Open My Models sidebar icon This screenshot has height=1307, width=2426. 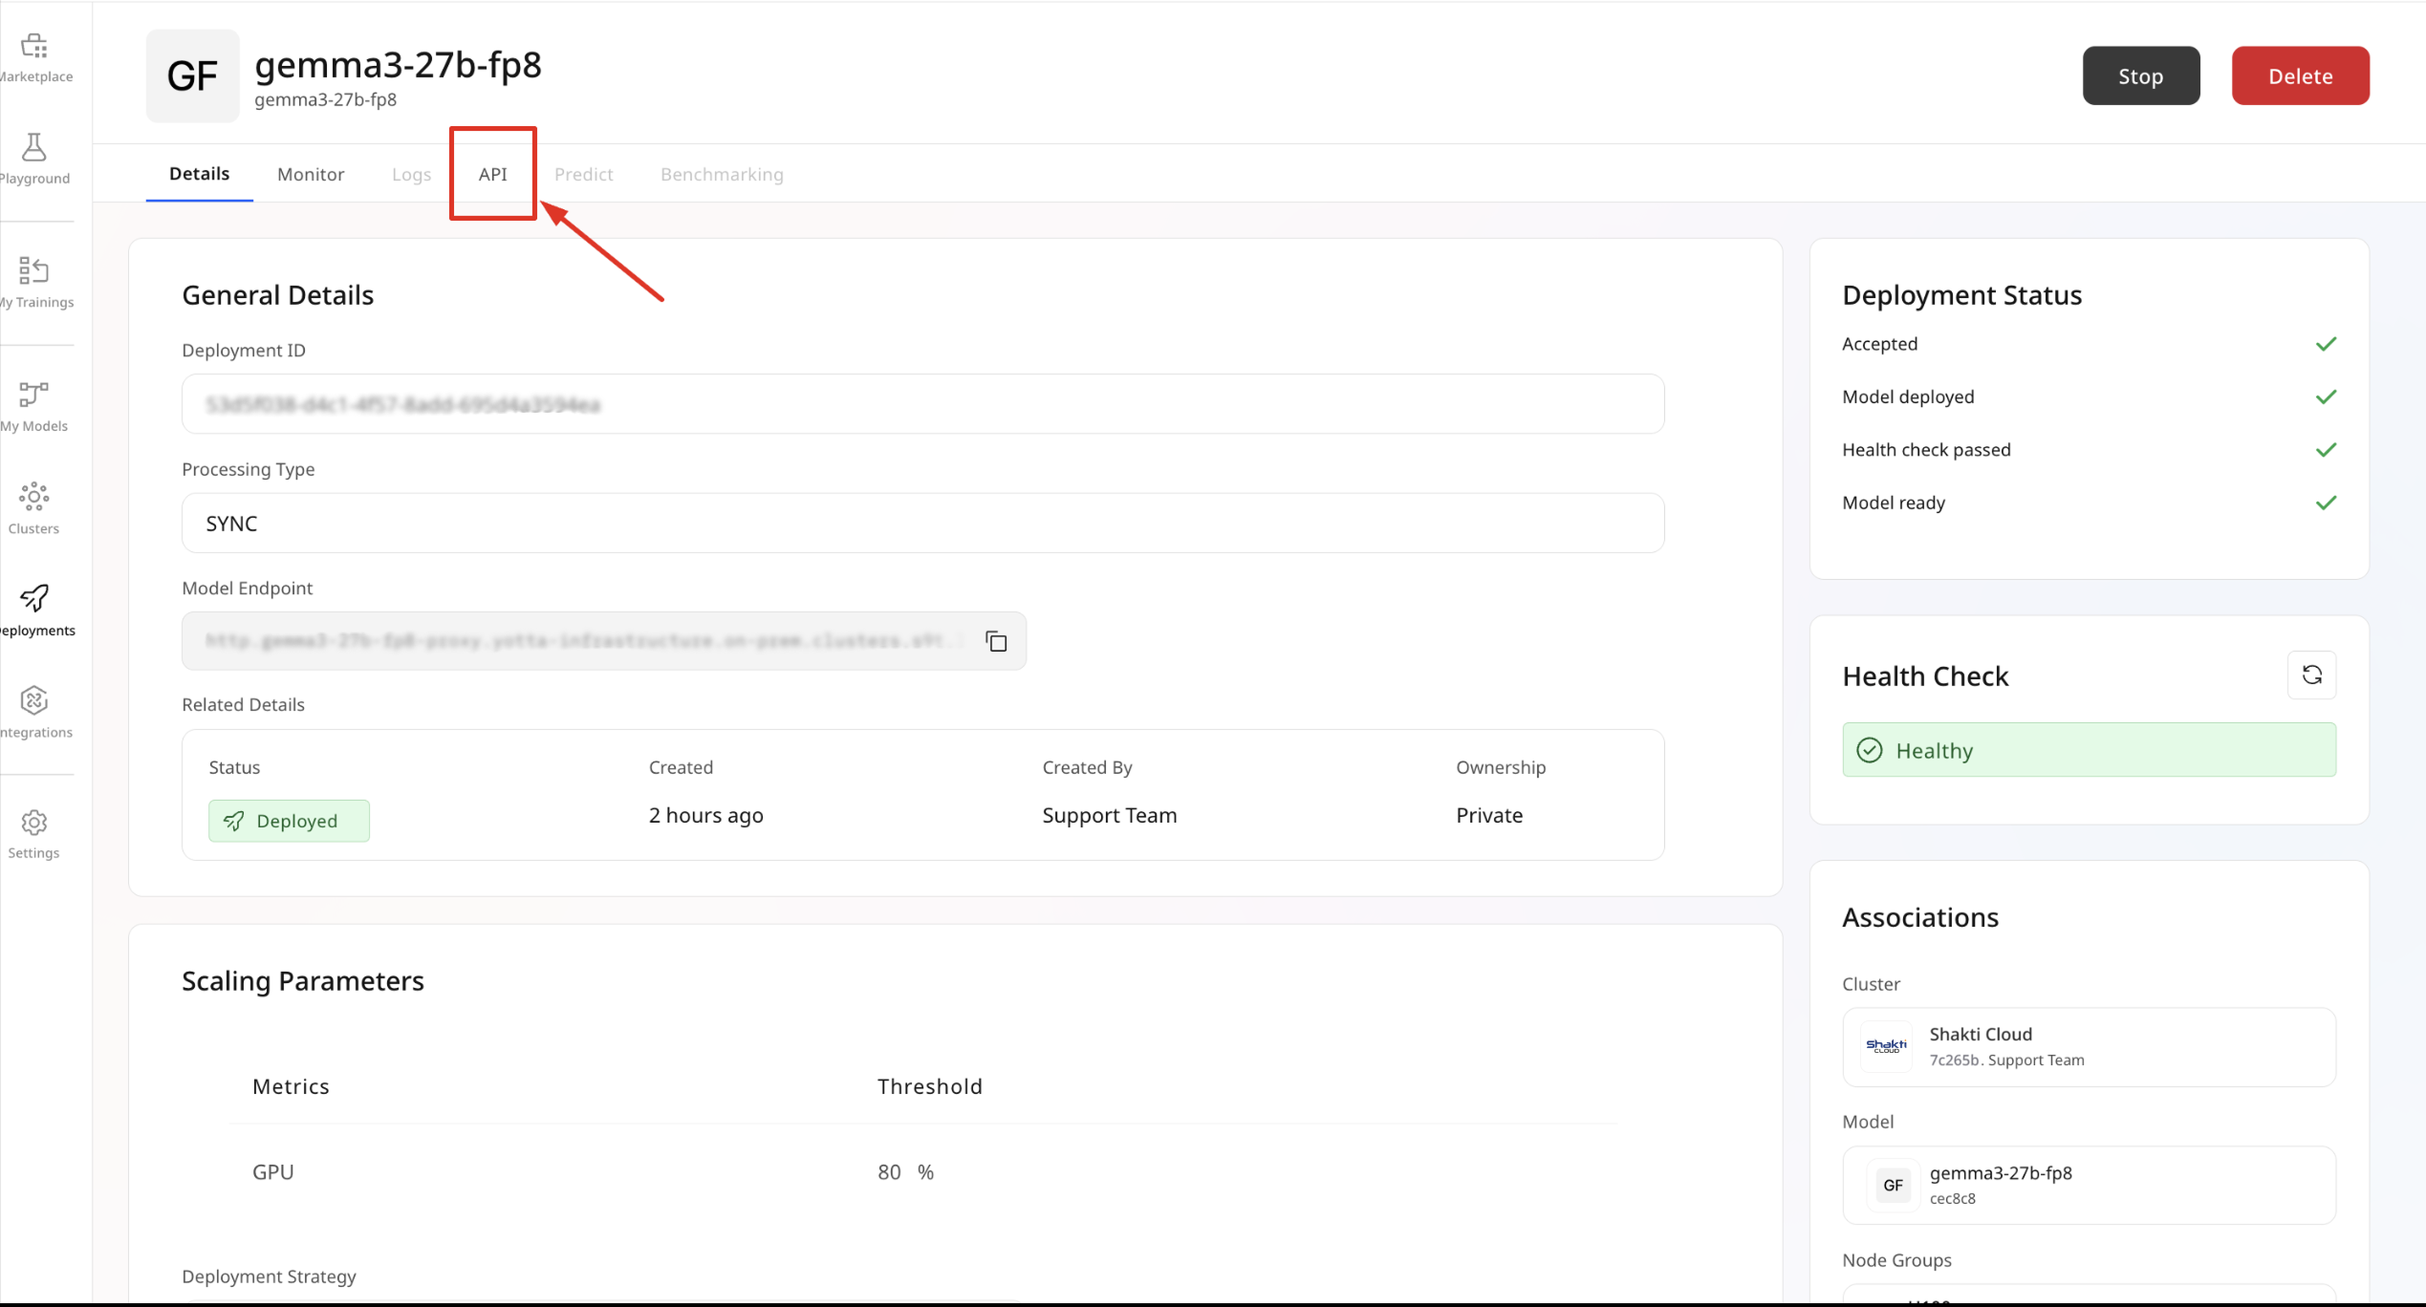34,394
